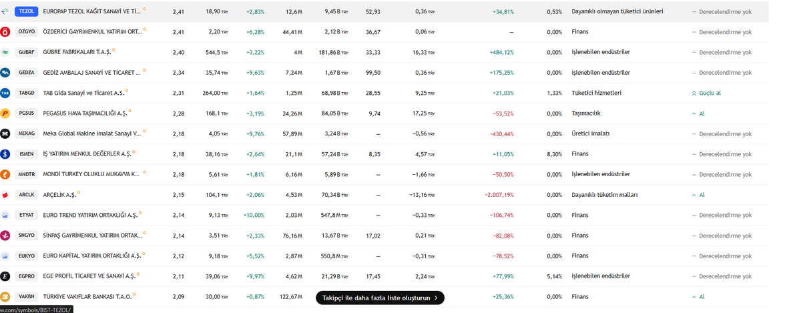Click the 99,50 P/E value for GEDZA
The image size is (801, 313).
[373, 73]
